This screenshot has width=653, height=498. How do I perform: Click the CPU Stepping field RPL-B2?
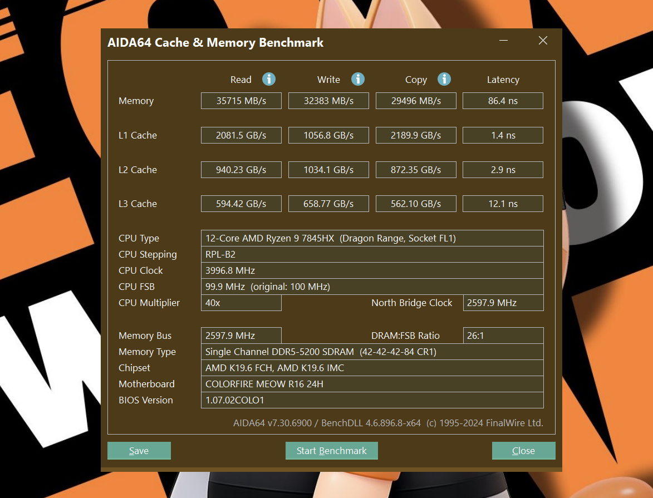[372, 254]
